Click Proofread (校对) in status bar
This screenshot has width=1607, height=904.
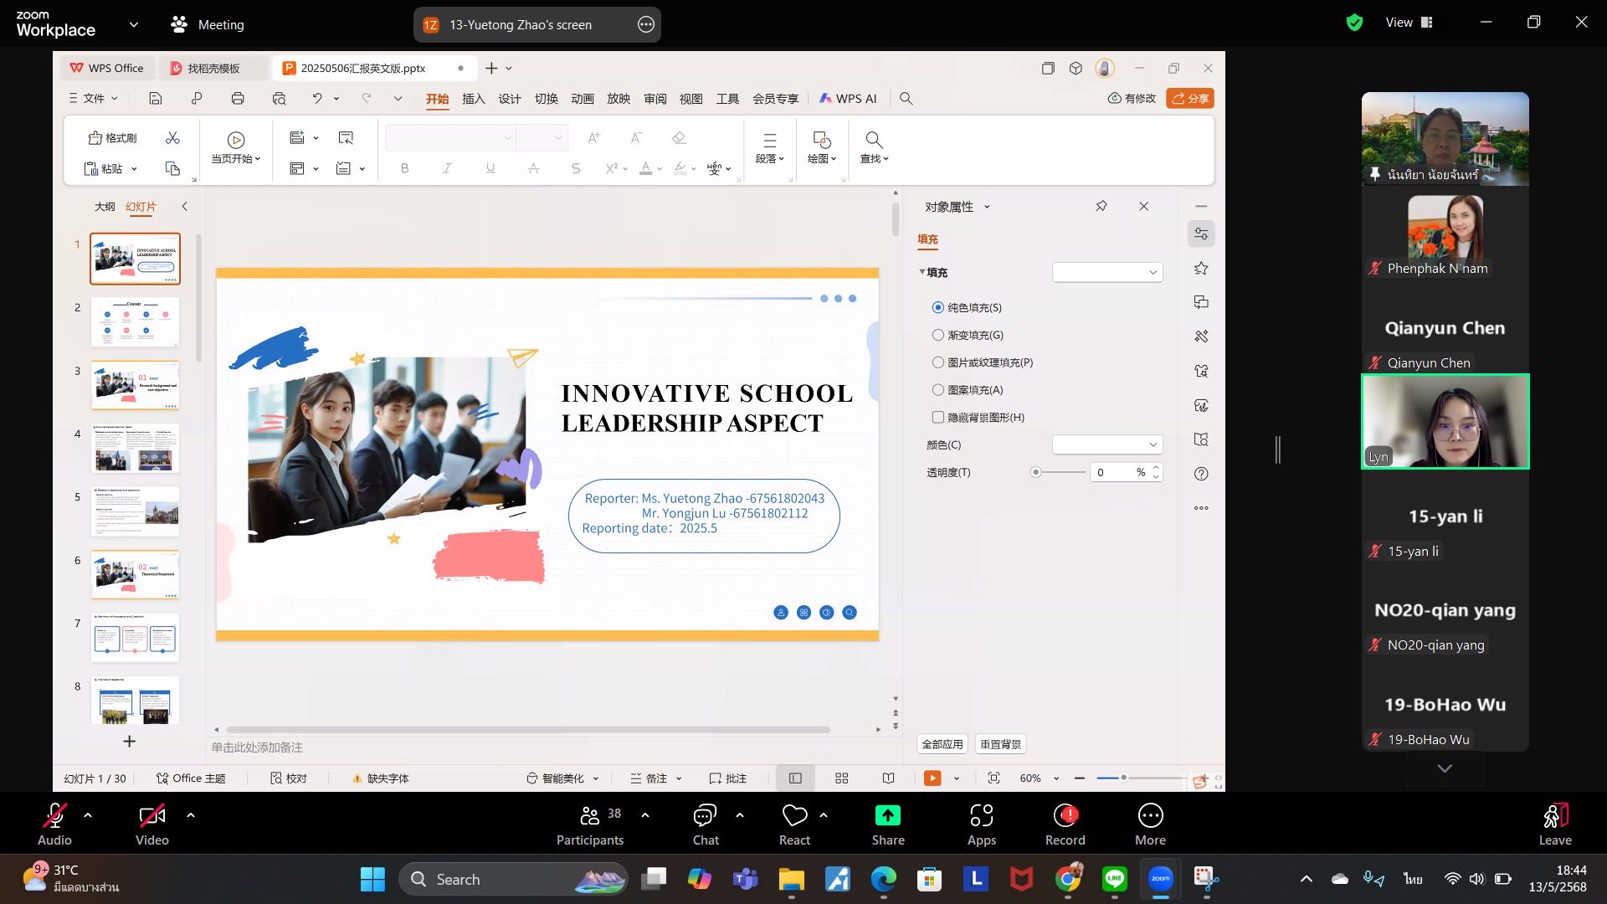[x=289, y=778]
